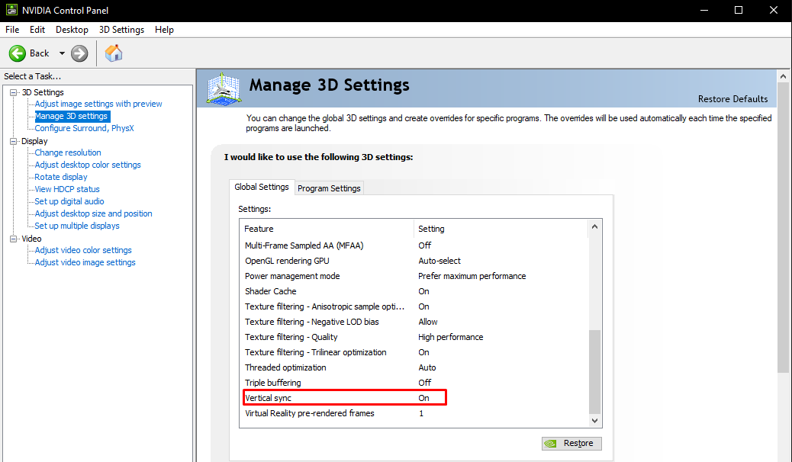This screenshot has width=792, height=462.
Task: Click the Restore button below settings list
Action: (x=571, y=444)
